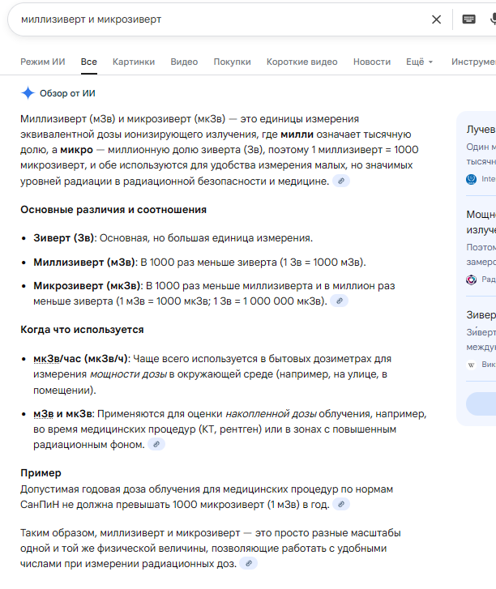Viewport: 496px width, 589px height.
Task: Click the sparkle icon beside 'Обзор от ИИ'
Action: click(x=28, y=93)
